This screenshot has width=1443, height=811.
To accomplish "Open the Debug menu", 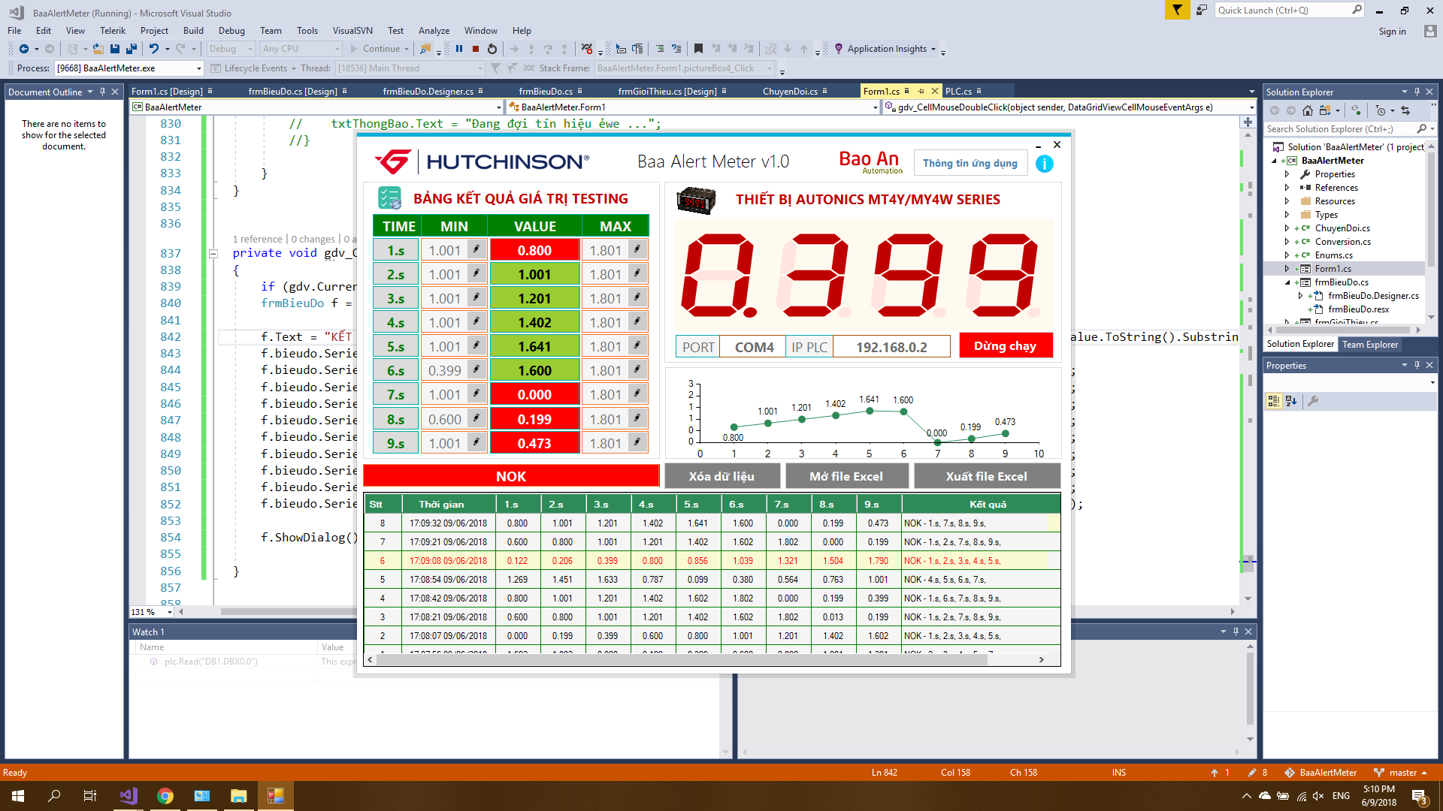I will pos(231,31).
